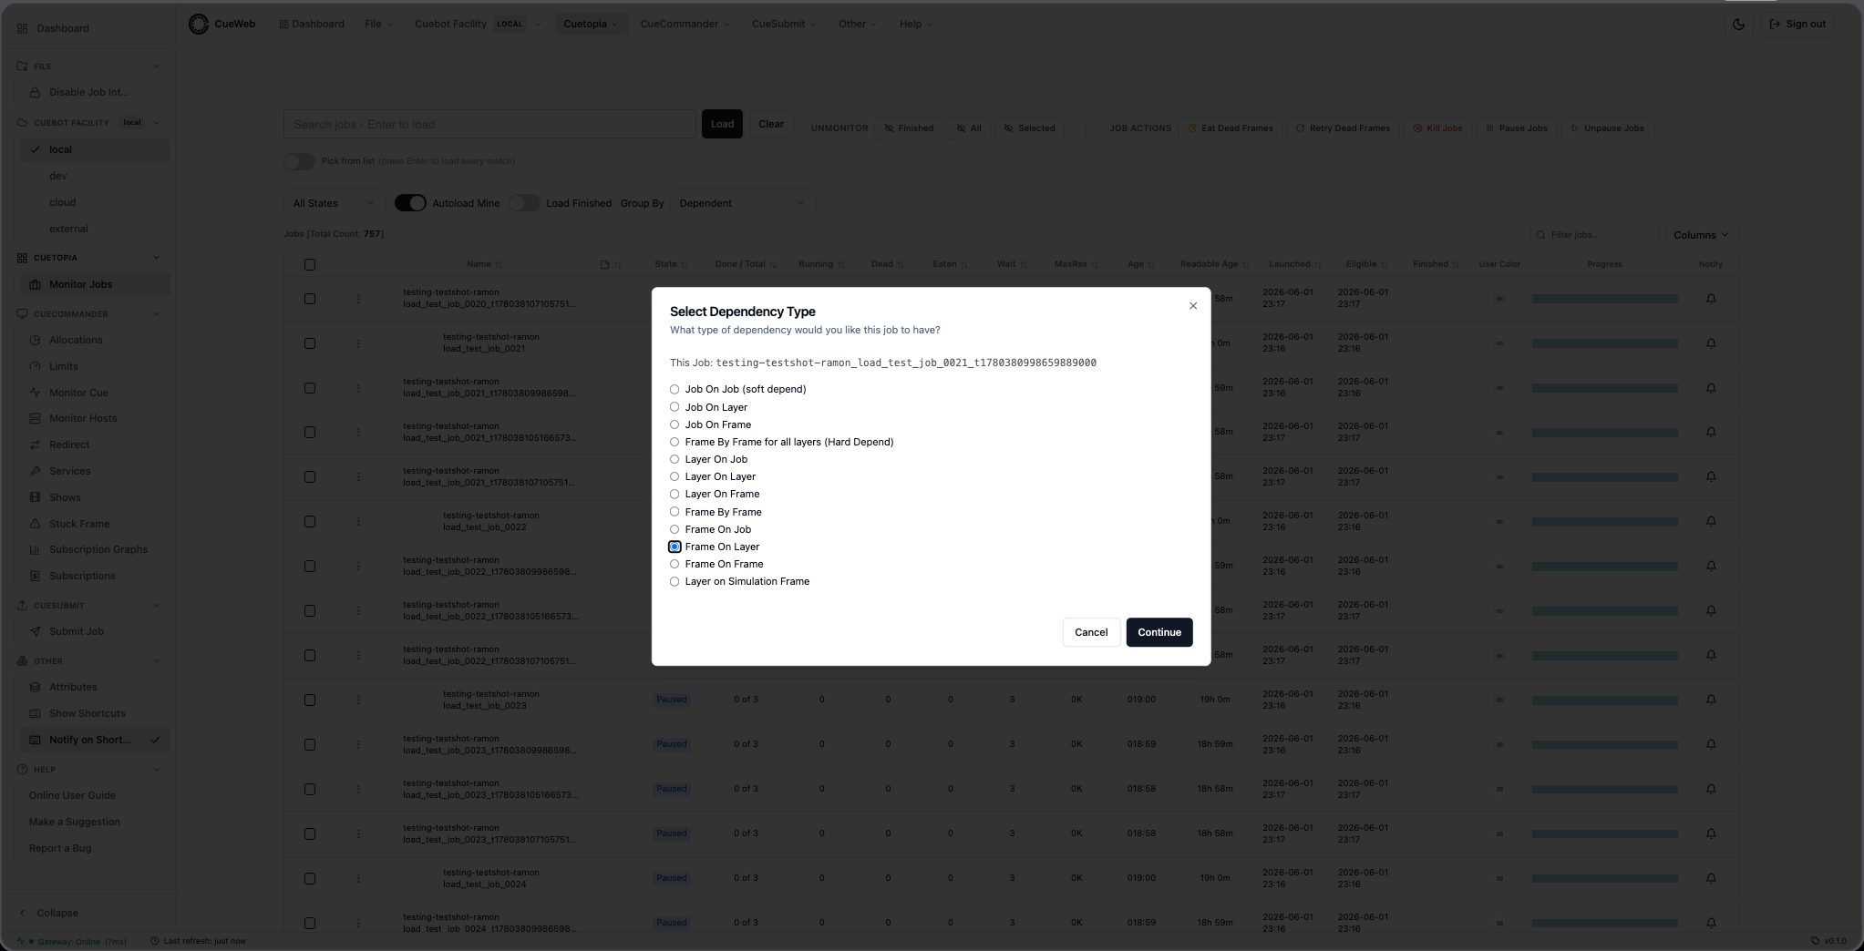Collapse the CUEBOT FACILITY section
This screenshot has height=951, width=1864.
click(156, 122)
